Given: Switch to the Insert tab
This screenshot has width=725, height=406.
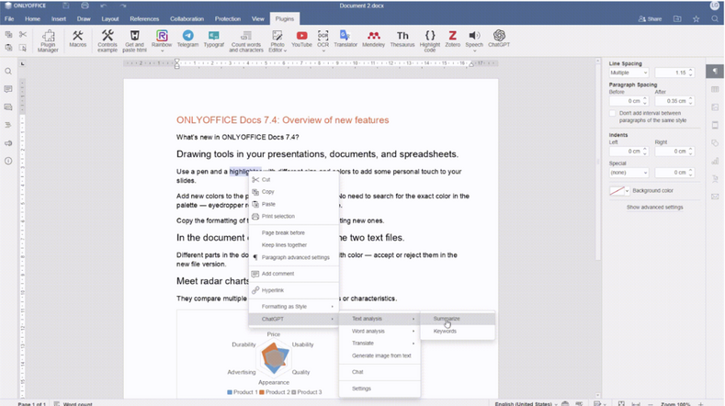Looking at the screenshot, I should pos(59,19).
